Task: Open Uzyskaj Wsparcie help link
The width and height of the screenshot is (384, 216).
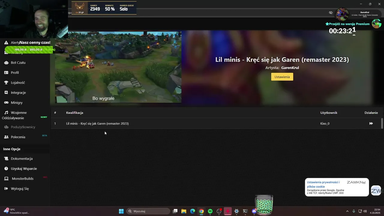Action: click(x=24, y=169)
